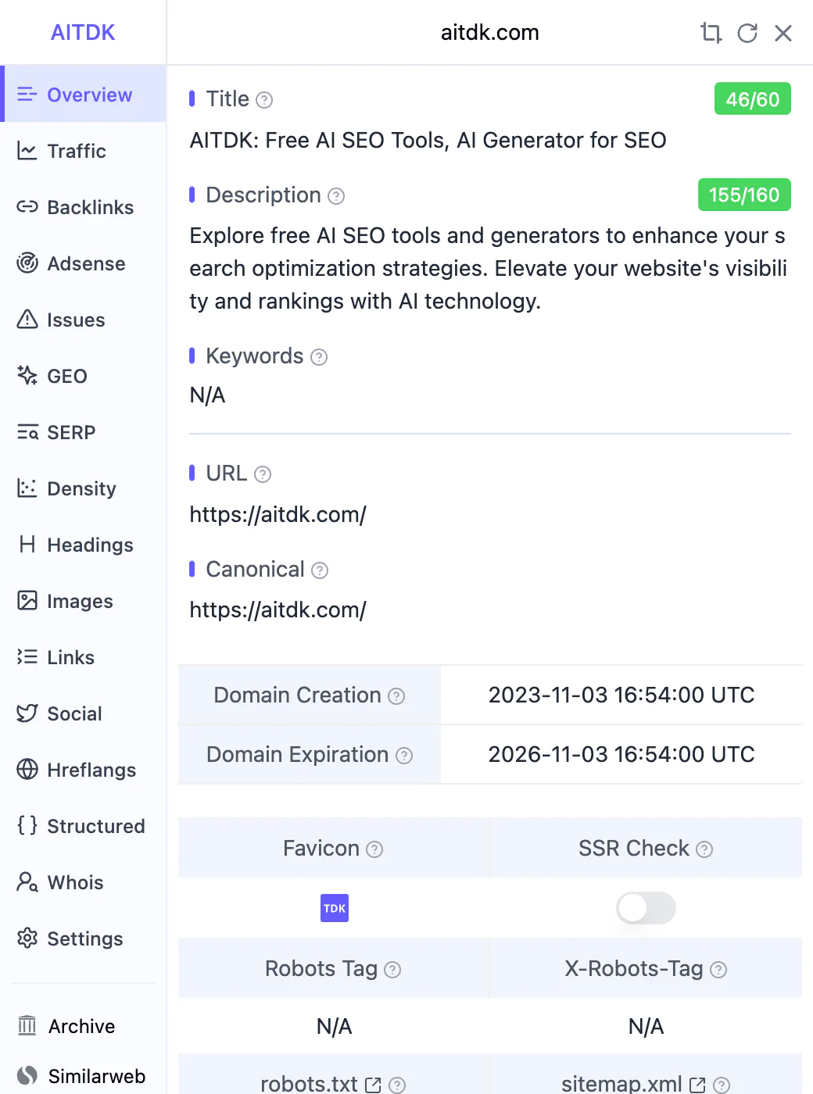View the Headings section
Viewport: 813px width, 1094px height.
pyautogui.click(x=84, y=545)
